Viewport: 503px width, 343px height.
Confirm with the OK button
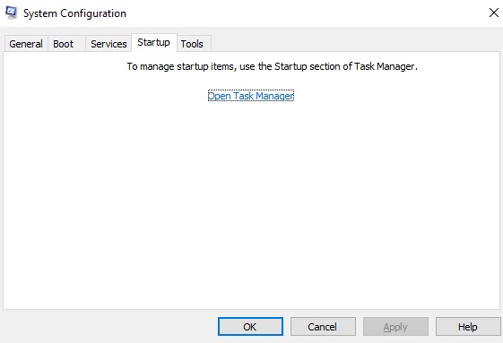250,327
